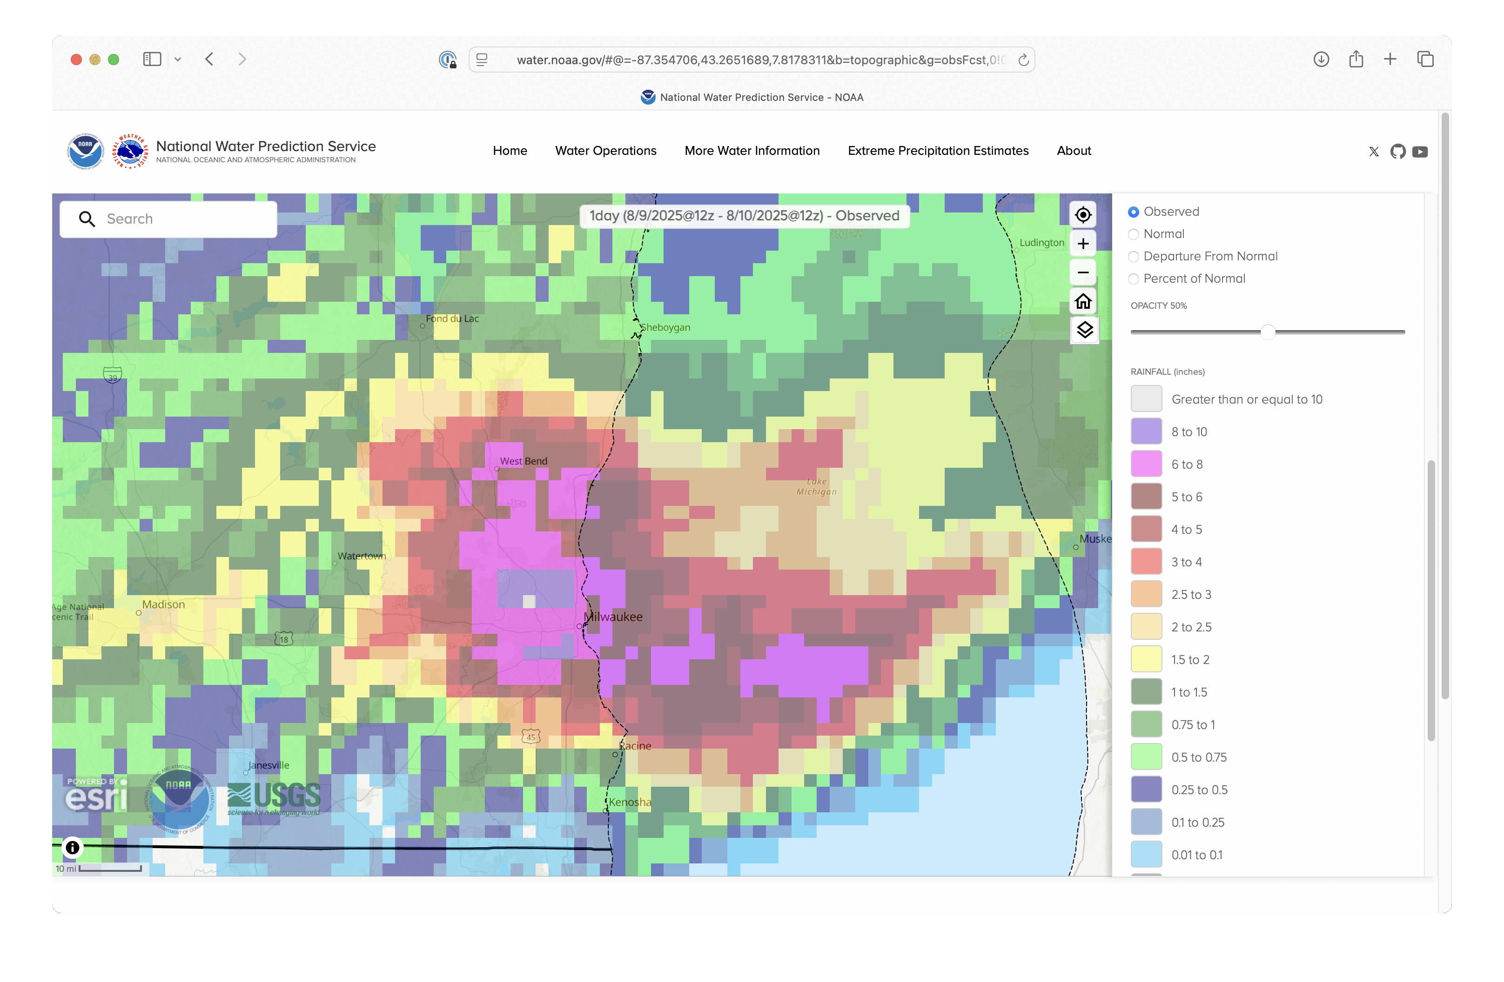This screenshot has width=1504, height=982.
Task: Select the Normal radio option
Action: (x=1134, y=234)
